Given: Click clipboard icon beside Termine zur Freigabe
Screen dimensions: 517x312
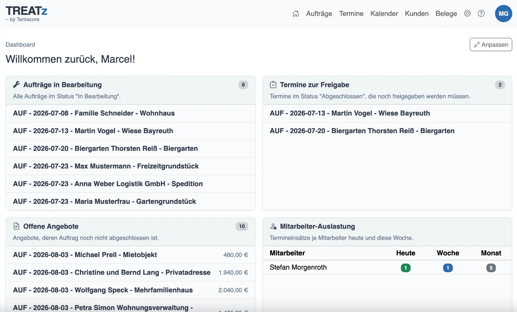Looking at the screenshot, I should 273,85.
